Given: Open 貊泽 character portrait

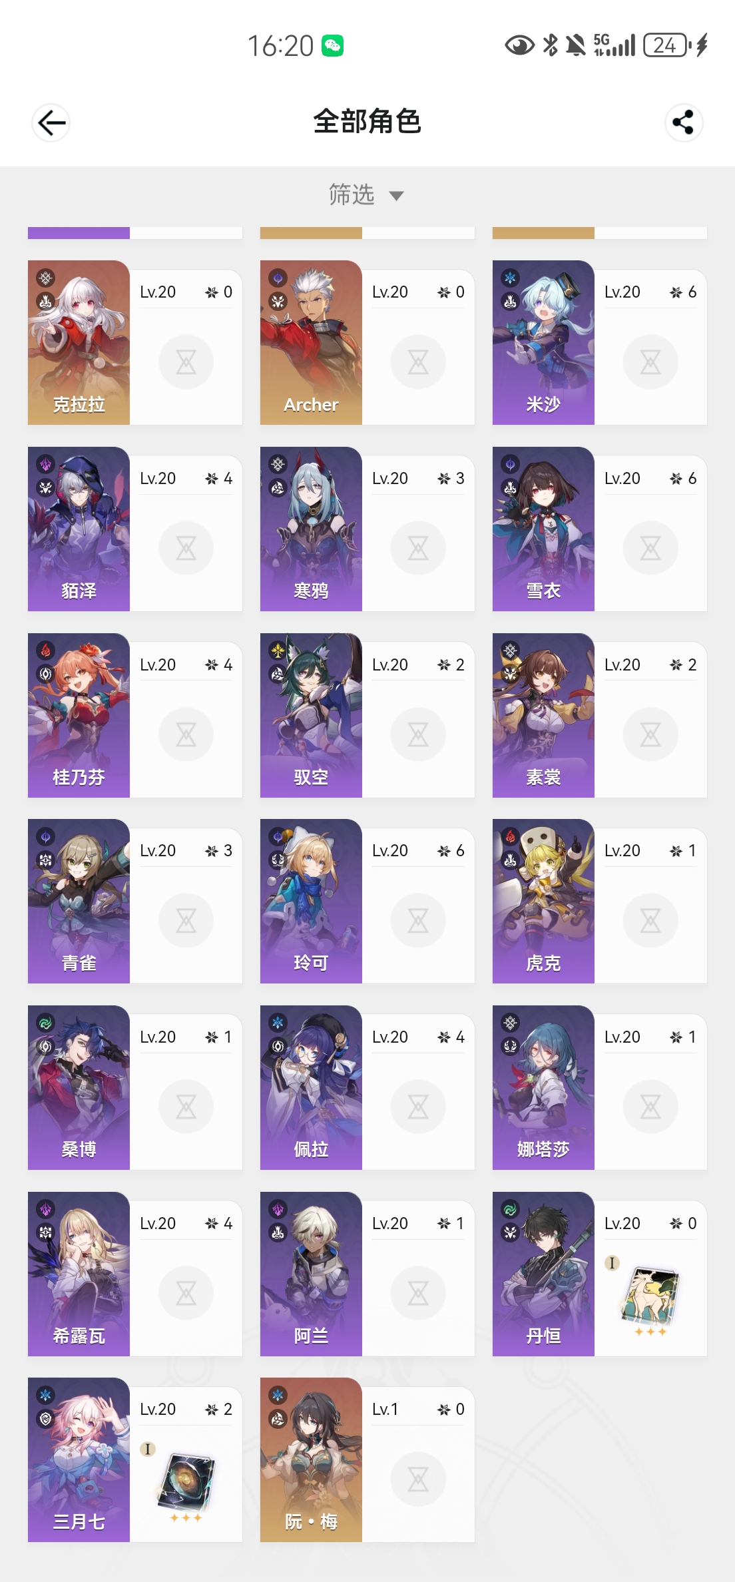Looking at the screenshot, I should (79, 529).
